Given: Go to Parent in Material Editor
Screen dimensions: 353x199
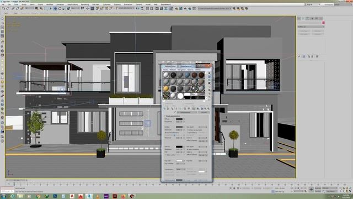Looking at the screenshot, I should 205,109.
